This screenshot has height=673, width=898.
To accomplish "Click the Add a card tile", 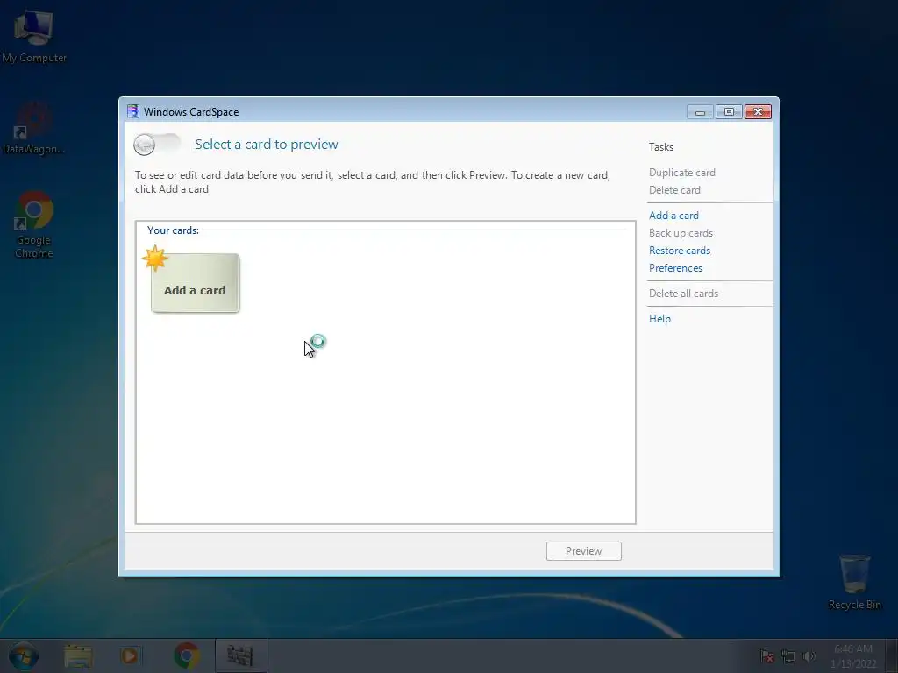I will click(x=195, y=283).
